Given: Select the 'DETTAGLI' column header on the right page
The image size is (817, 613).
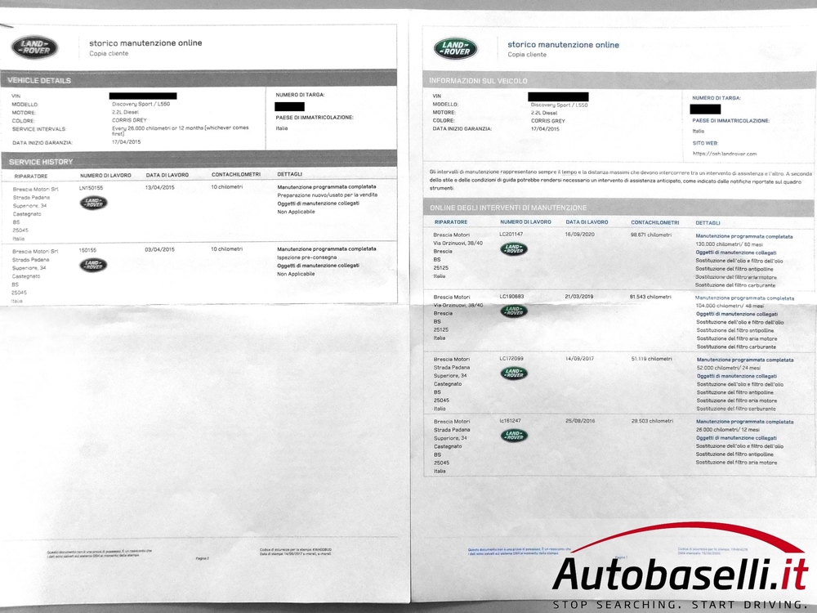Looking at the screenshot, I should tap(708, 222).
